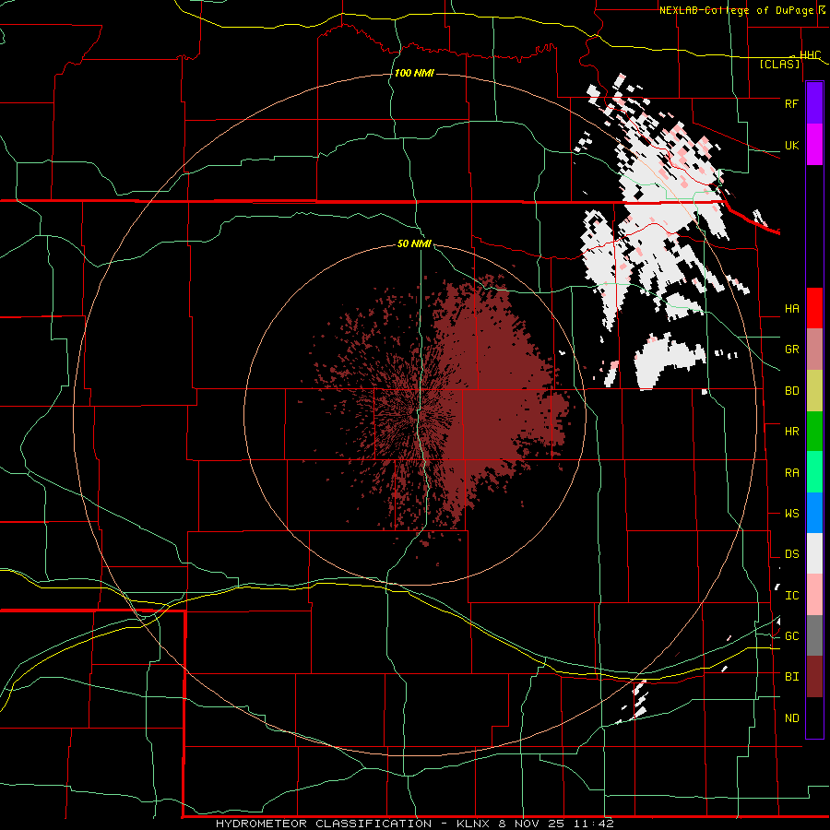The image size is (830, 830).
Task: Click the BD legend label
Action: 791,391
